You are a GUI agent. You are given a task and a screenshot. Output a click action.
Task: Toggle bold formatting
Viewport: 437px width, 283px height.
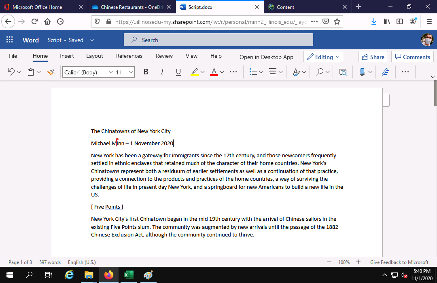pos(146,72)
